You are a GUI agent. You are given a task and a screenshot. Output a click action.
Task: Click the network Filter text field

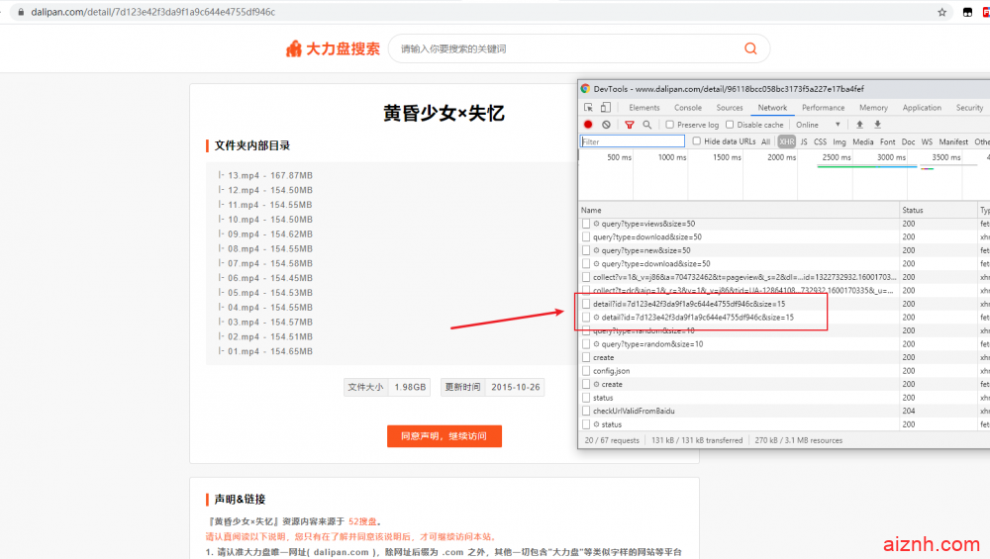[632, 141]
